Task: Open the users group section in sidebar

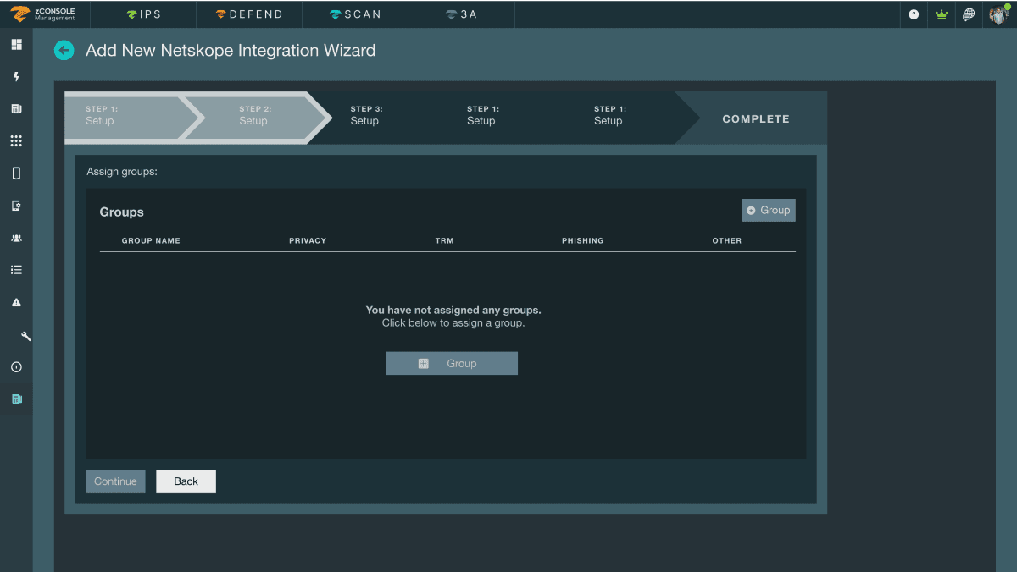Action: click(x=15, y=238)
